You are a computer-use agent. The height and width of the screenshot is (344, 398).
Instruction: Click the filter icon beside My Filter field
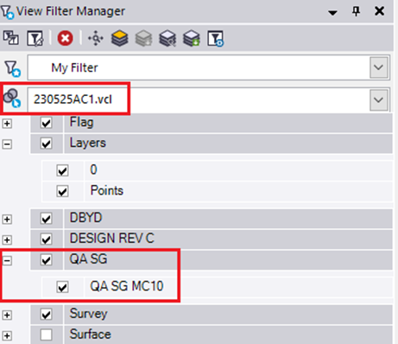pyautogui.click(x=13, y=68)
